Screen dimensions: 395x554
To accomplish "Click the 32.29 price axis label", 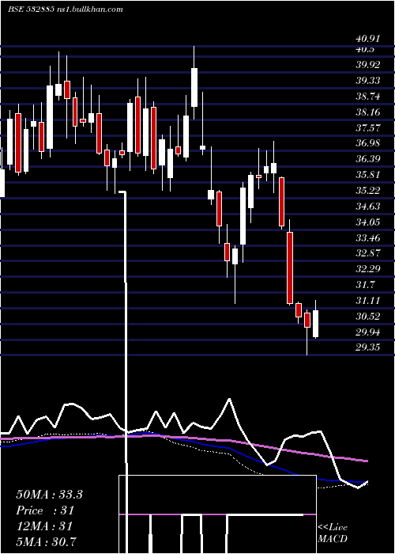I will tap(368, 269).
